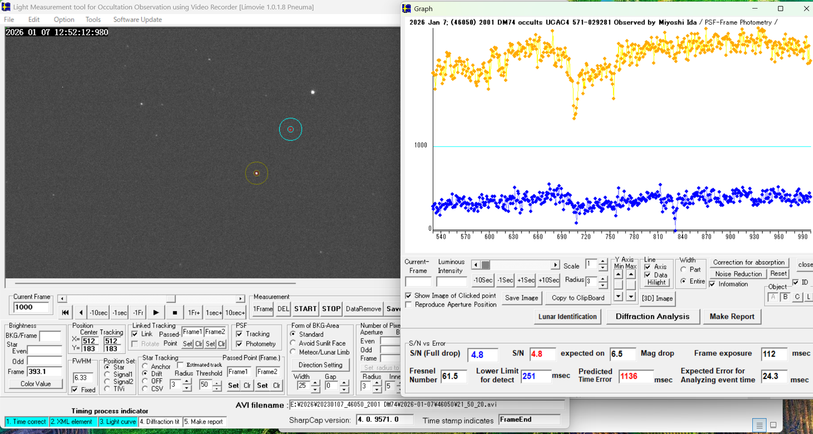Toggle the PSF Photometry checkbox
The width and height of the screenshot is (813, 434).
[x=240, y=344]
